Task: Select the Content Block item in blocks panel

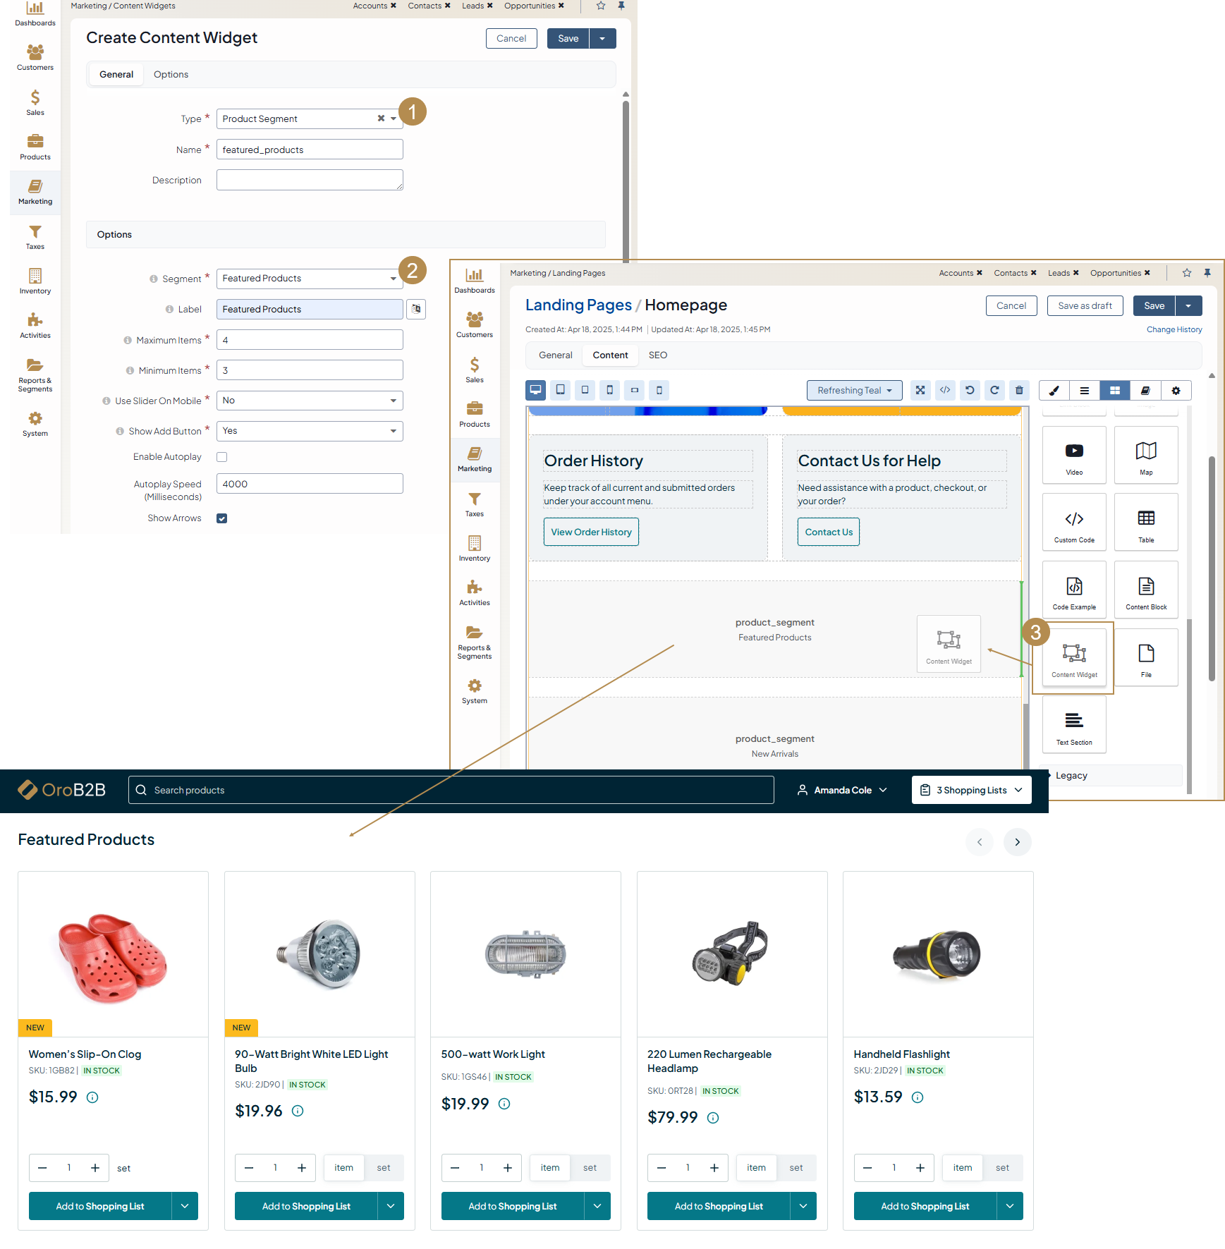Action: pyautogui.click(x=1146, y=590)
